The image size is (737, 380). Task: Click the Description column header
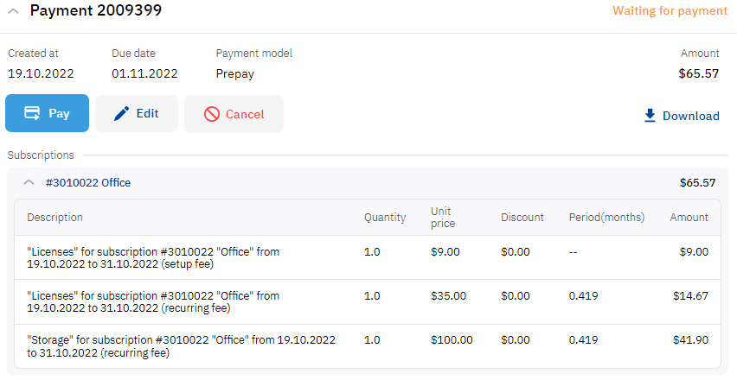[54, 218]
